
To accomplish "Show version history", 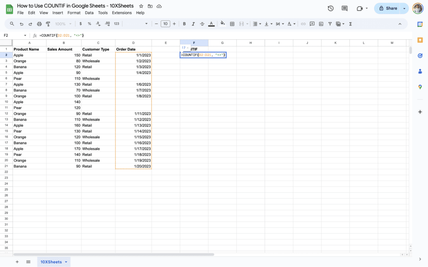I will (x=330, y=8).
